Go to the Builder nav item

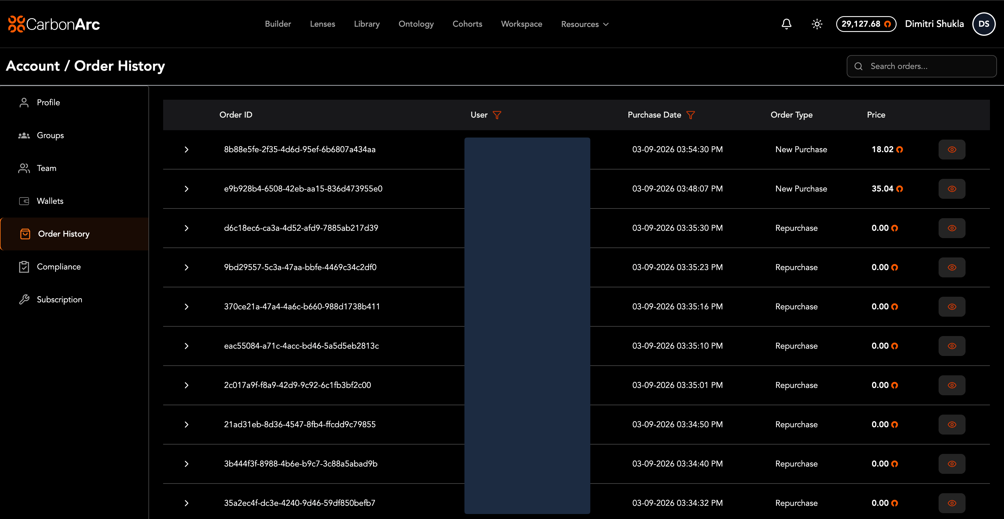pos(278,24)
